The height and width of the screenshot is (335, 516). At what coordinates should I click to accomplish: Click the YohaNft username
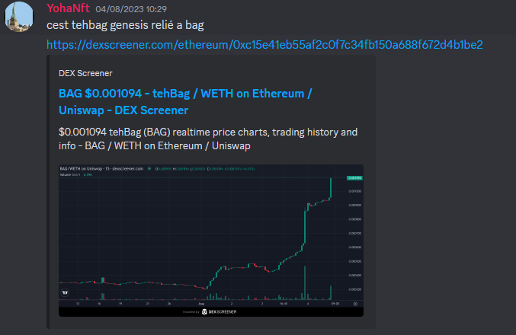pos(68,8)
